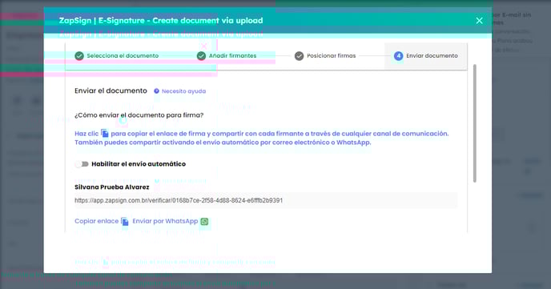Click the copy icon beside 'Copiar enlace'
The height and width of the screenshot is (289, 551).
click(125, 221)
